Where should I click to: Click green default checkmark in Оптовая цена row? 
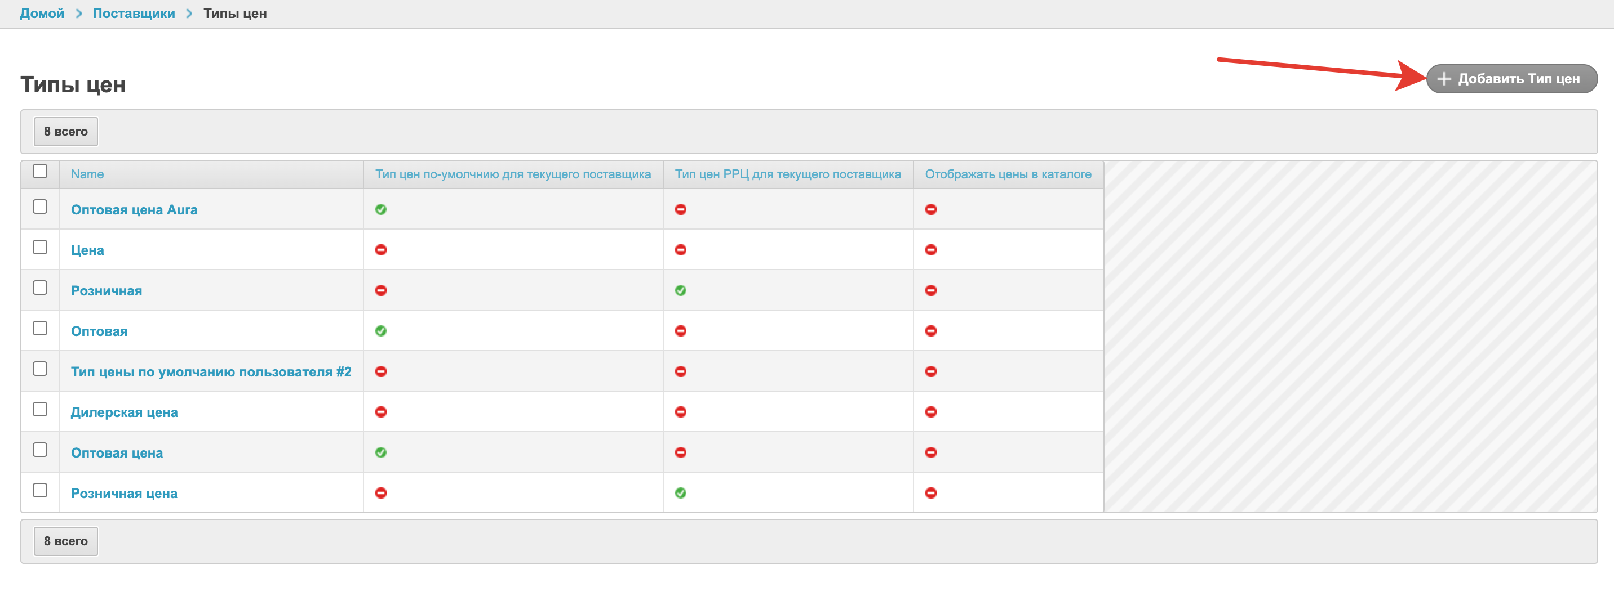click(380, 452)
